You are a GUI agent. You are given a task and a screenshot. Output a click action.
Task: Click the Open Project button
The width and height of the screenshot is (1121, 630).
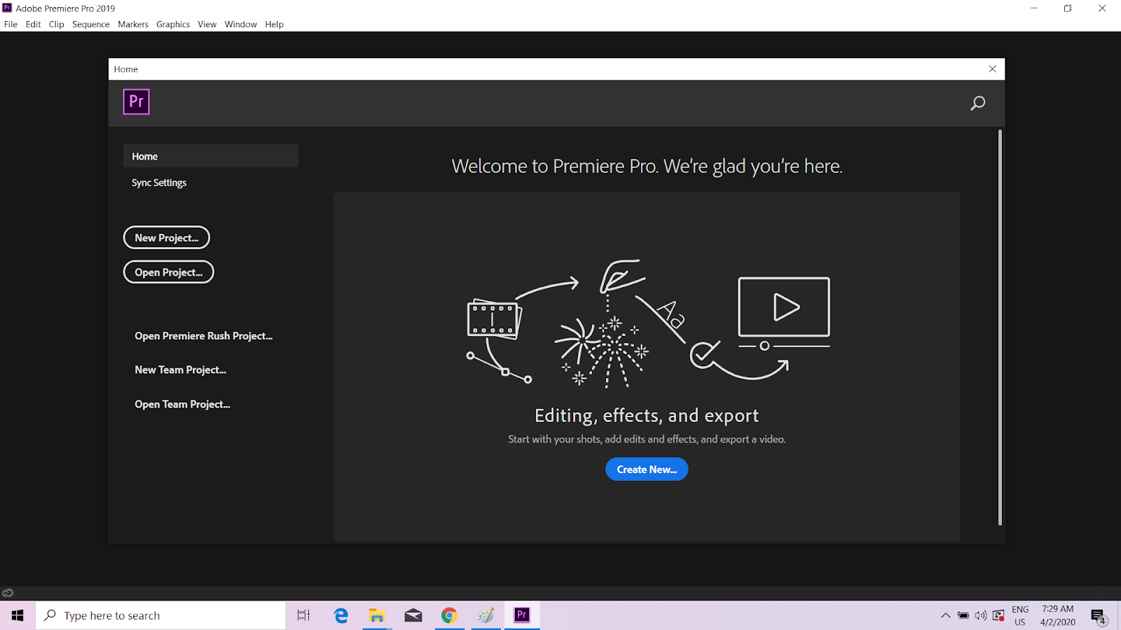[x=169, y=272]
